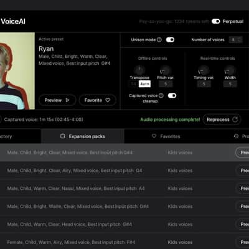Preview the Ryan active preset
Screen dimensions: 249x249
57,100
